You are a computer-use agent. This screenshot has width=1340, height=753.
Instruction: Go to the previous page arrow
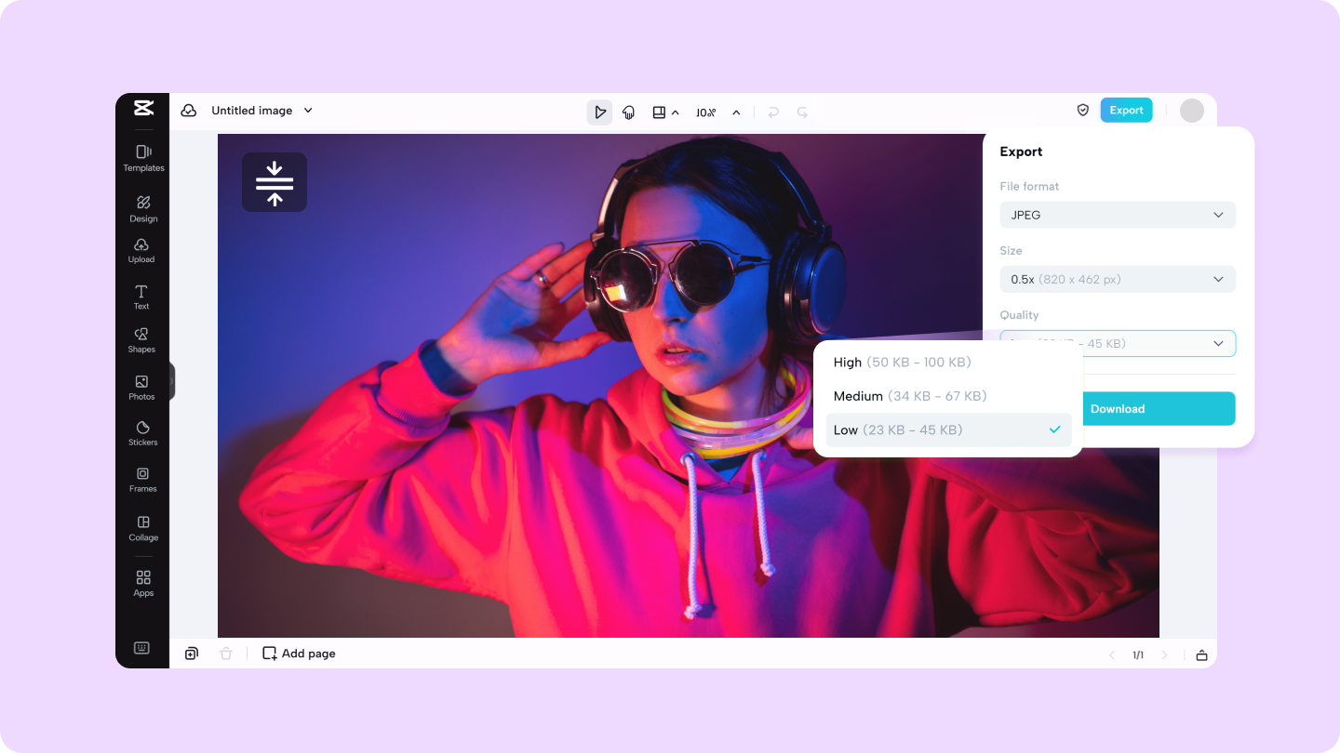[1111, 655]
